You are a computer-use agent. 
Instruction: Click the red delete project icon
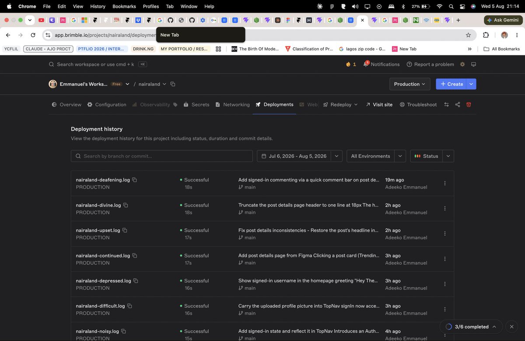469,104
